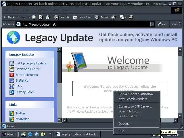Click the Statistics pie chart icon
Screen dimensions: 184x138
12,80
